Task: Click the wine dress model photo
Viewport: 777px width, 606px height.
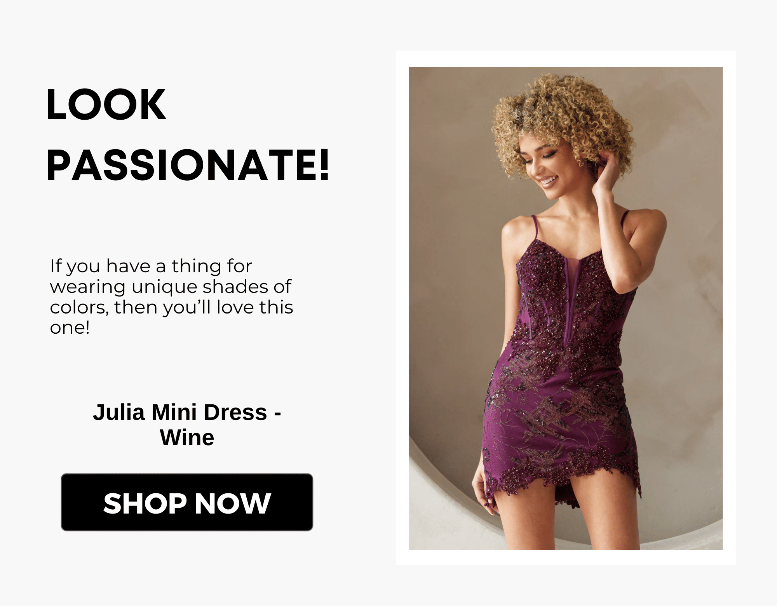Action: [x=566, y=308]
